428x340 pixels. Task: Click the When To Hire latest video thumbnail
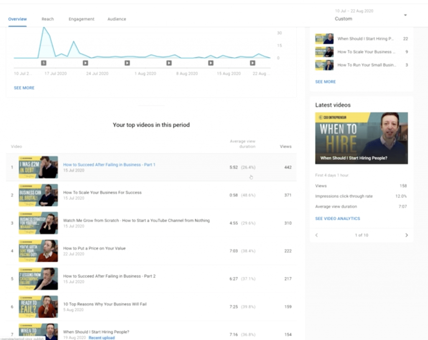[362, 138]
